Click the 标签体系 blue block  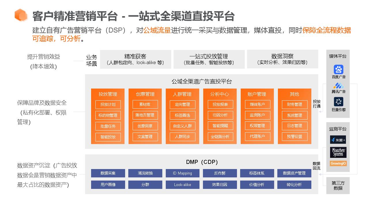click(257, 173)
